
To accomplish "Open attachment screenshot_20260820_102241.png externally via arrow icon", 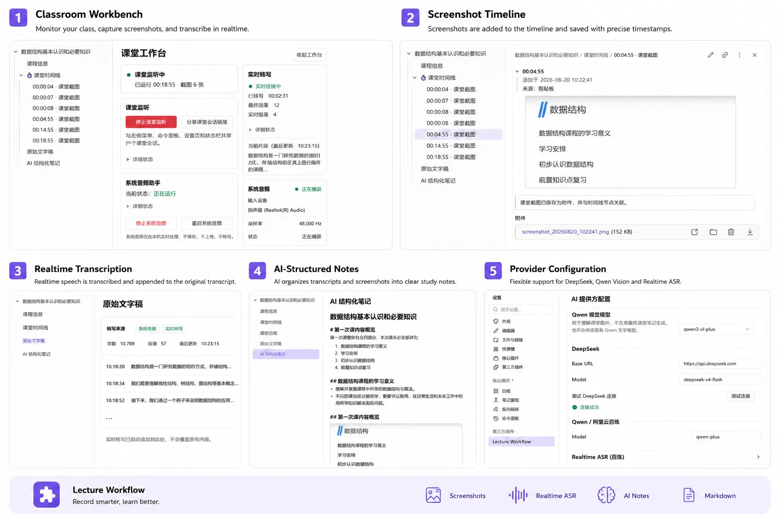I will 694,232.
